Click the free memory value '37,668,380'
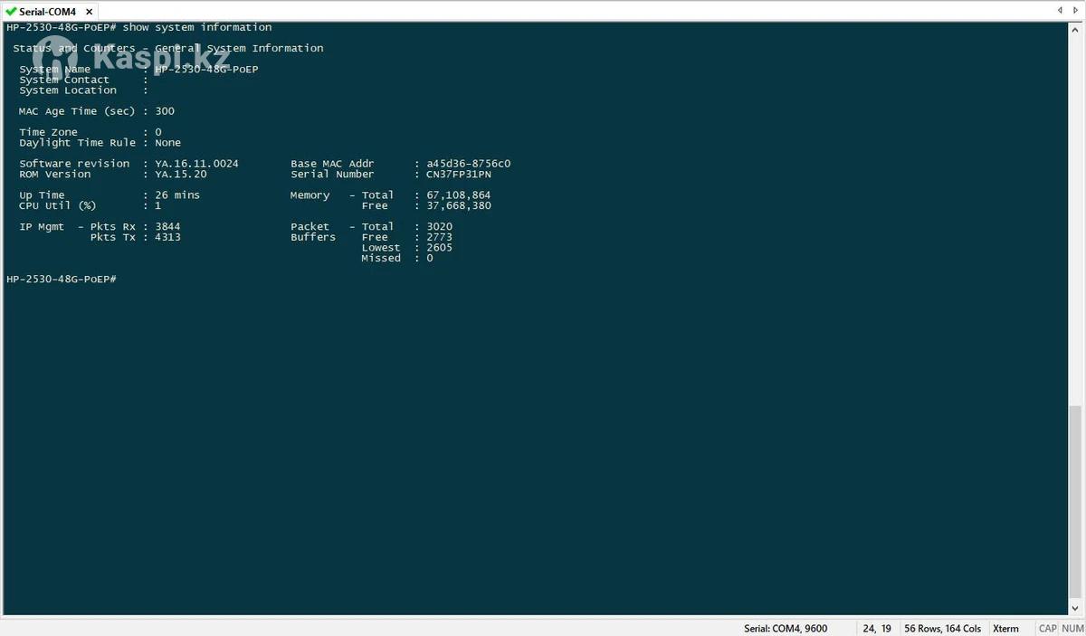 pyautogui.click(x=459, y=205)
